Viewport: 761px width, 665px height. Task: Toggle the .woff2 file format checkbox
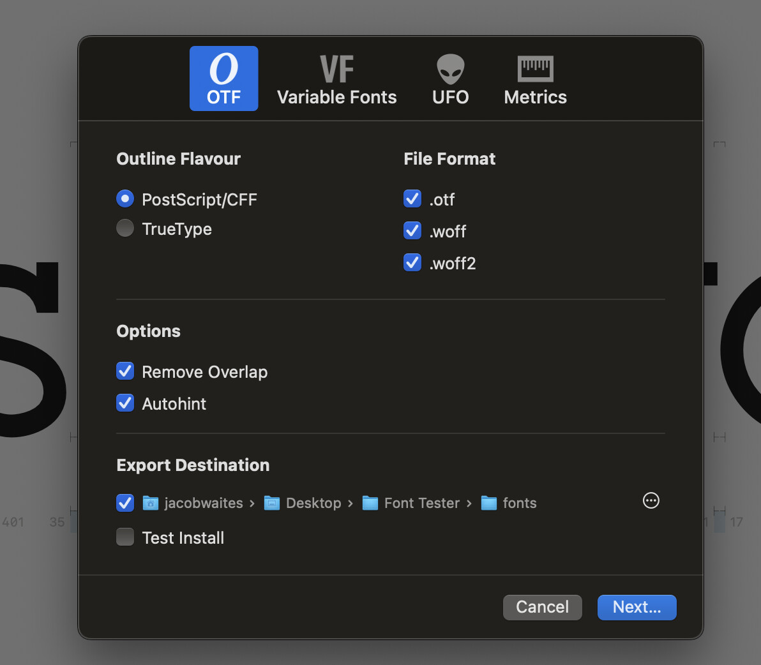(412, 262)
